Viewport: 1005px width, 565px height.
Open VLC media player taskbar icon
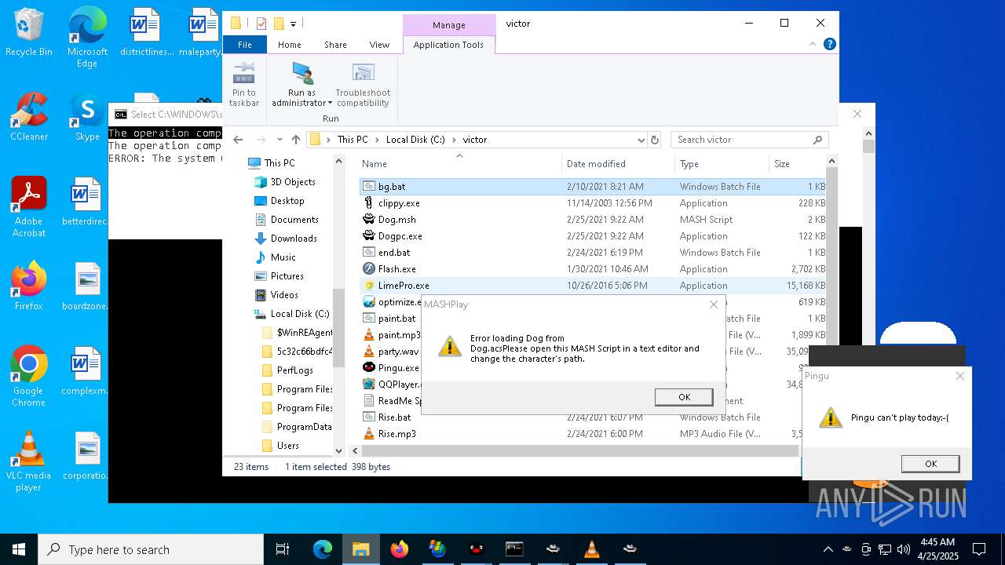591,549
